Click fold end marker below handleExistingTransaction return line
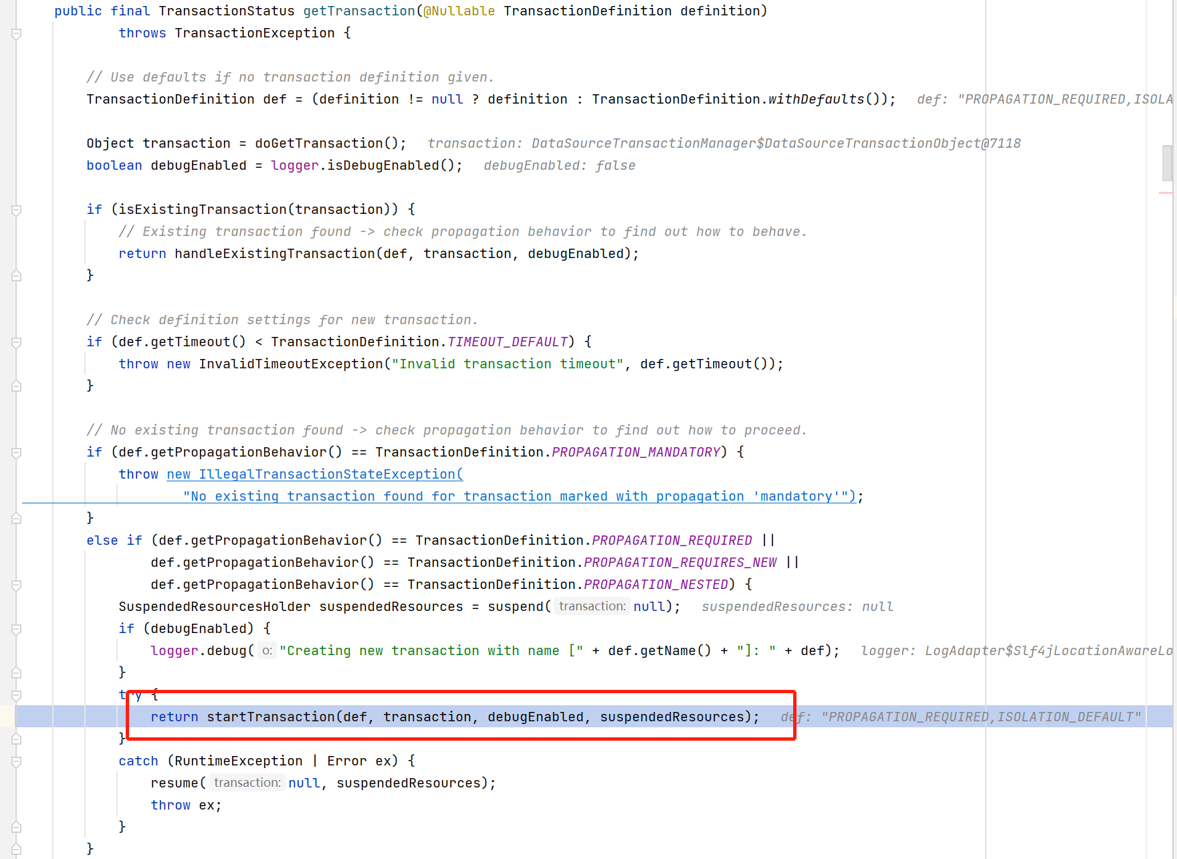 (x=17, y=275)
